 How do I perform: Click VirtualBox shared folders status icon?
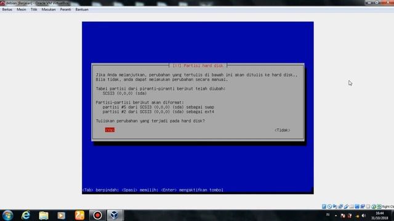(352, 206)
